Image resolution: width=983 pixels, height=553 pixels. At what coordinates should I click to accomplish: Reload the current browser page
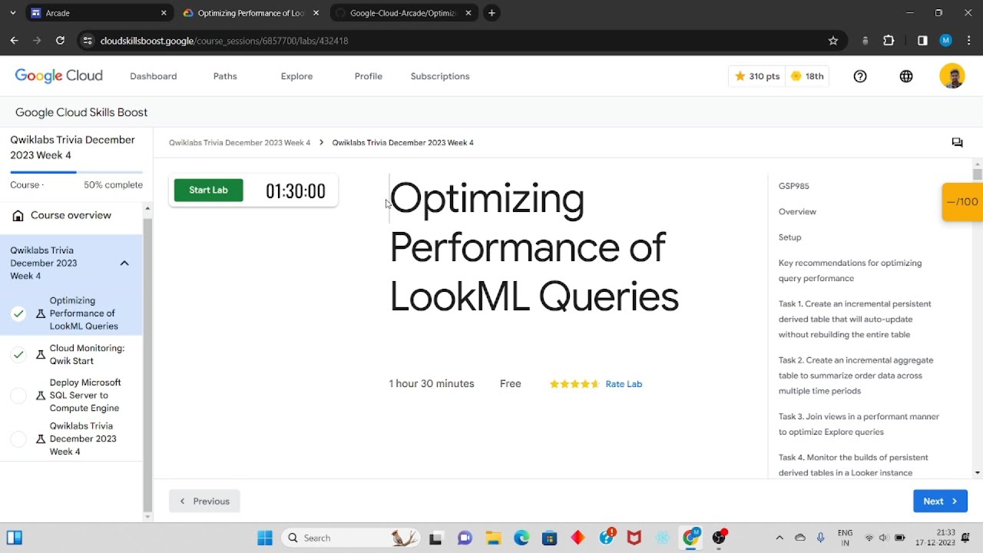pyautogui.click(x=60, y=41)
